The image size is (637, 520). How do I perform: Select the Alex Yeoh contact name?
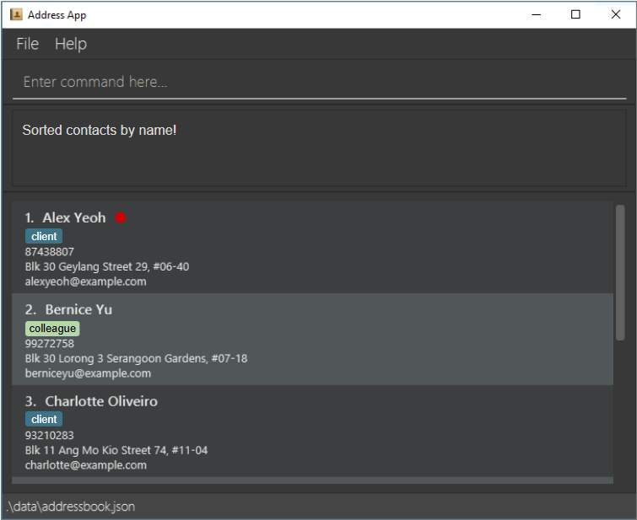click(x=74, y=217)
